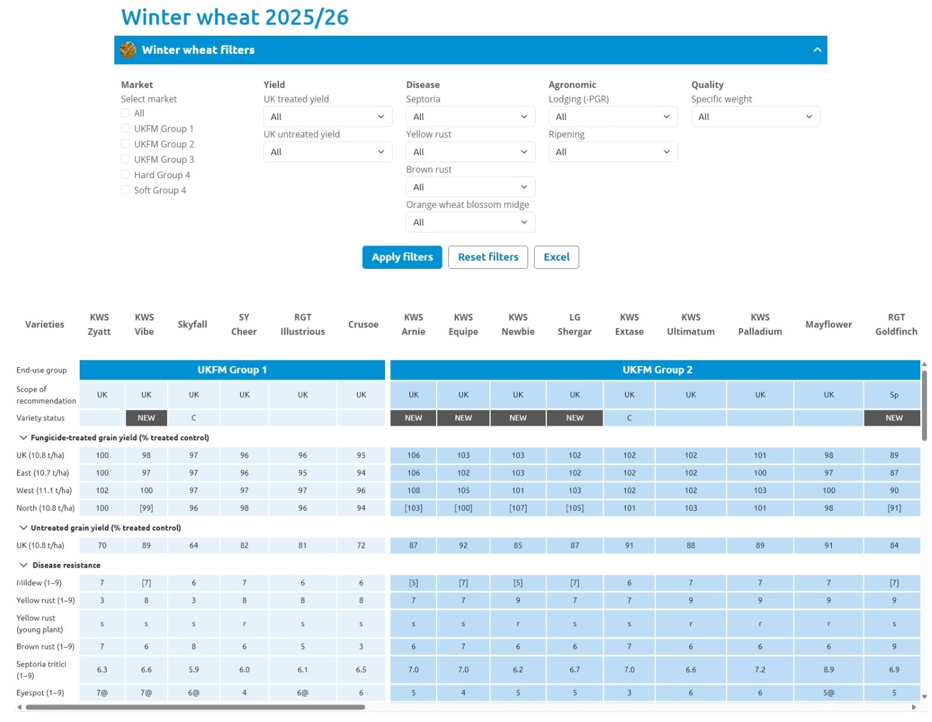Click the horizontal table scrollbar thumb
Viewport: 932px width, 722px height.
click(x=195, y=707)
